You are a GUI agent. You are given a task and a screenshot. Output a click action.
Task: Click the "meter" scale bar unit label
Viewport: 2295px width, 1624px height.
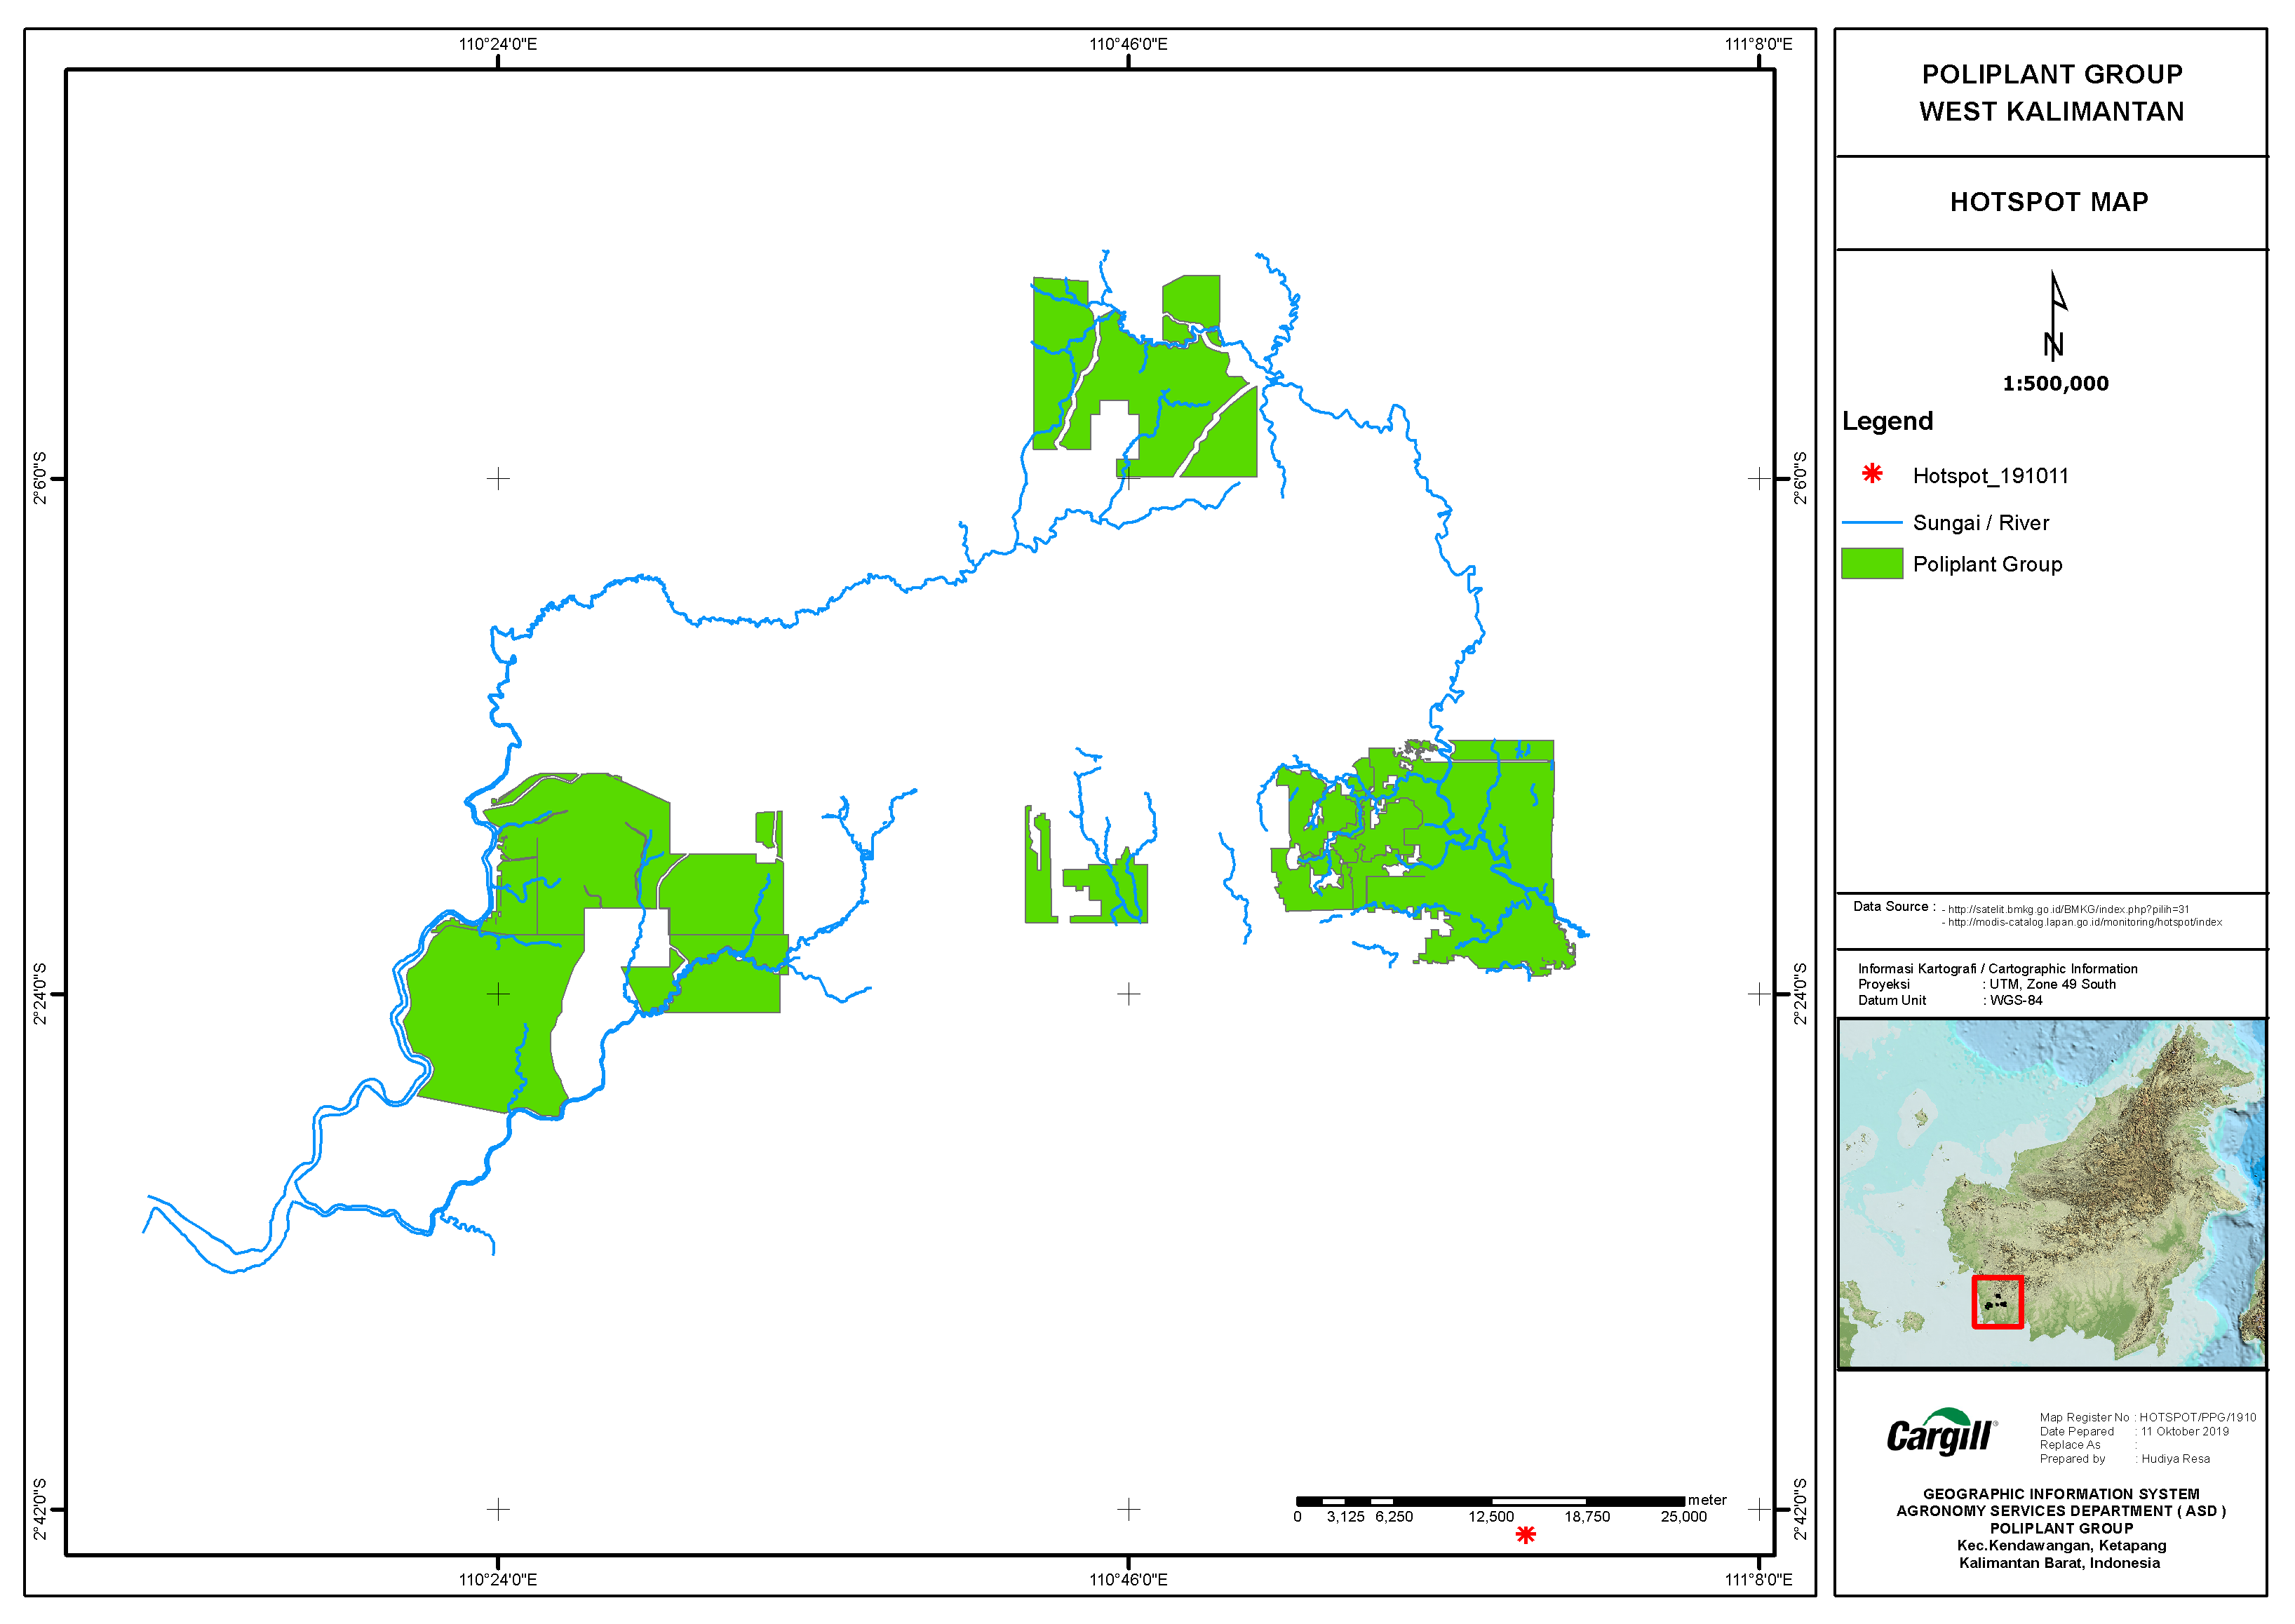tap(1707, 1500)
